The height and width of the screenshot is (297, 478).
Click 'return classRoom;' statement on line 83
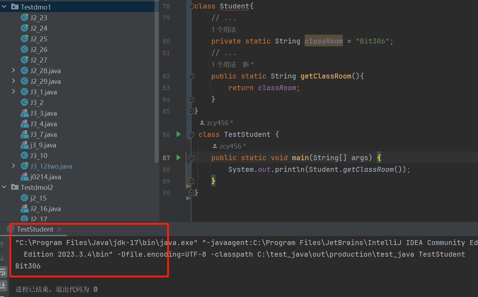(264, 88)
